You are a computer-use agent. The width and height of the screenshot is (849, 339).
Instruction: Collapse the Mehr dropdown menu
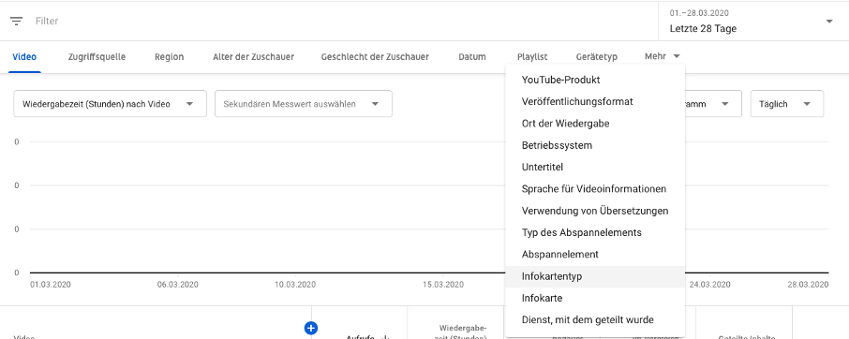(663, 56)
